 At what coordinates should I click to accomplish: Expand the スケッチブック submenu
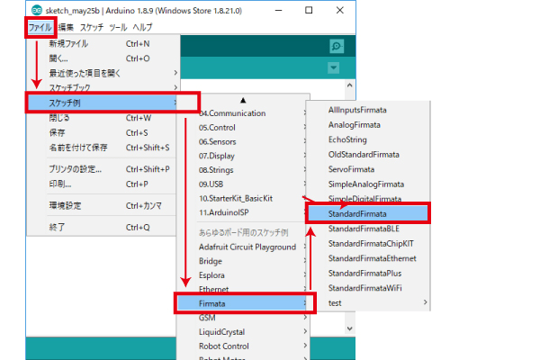pyautogui.click(x=103, y=87)
